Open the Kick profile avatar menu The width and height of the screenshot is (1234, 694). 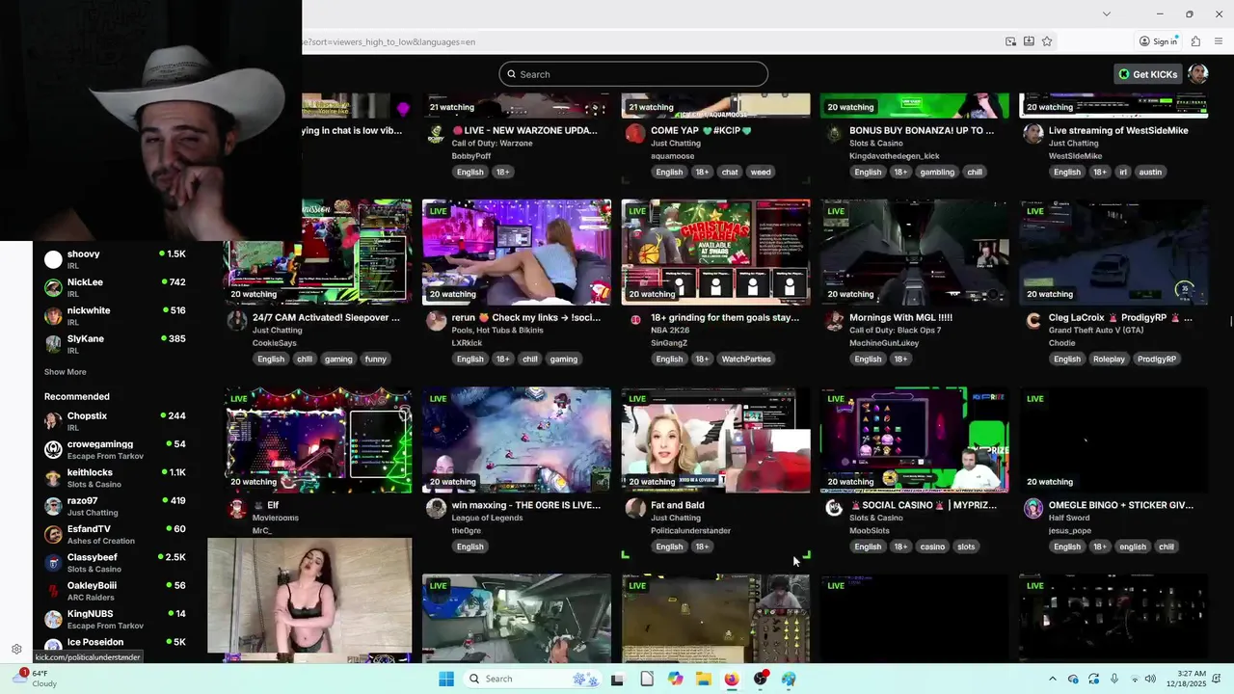click(1198, 74)
